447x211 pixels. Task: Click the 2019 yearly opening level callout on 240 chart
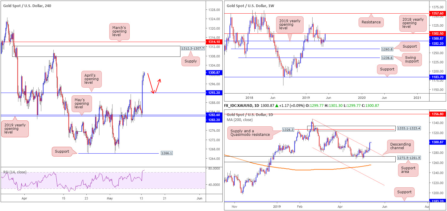pos(15,129)
